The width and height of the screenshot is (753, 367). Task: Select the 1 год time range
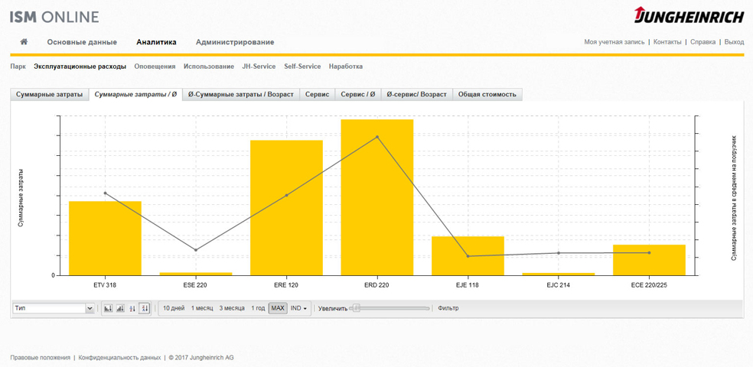click(x=258, y=308)
